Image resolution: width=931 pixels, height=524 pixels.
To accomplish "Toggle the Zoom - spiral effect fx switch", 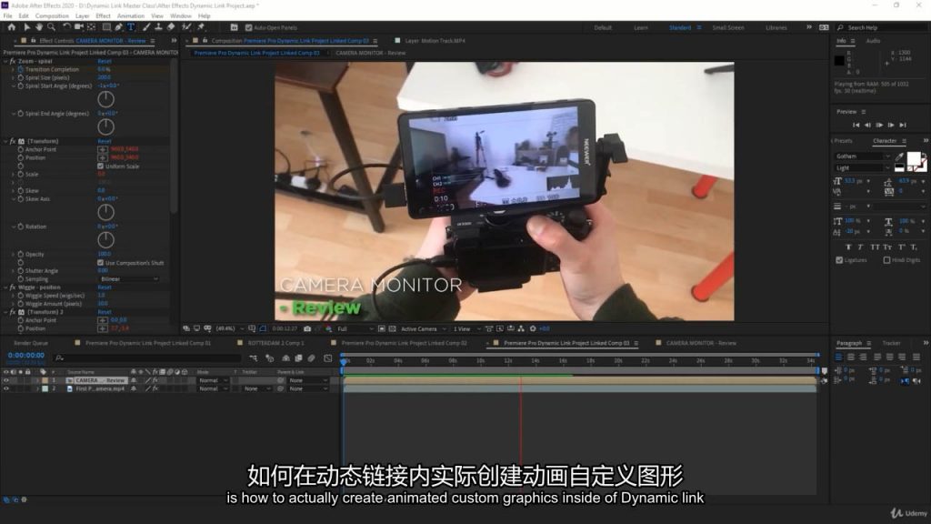I will [x=13, y=61].
